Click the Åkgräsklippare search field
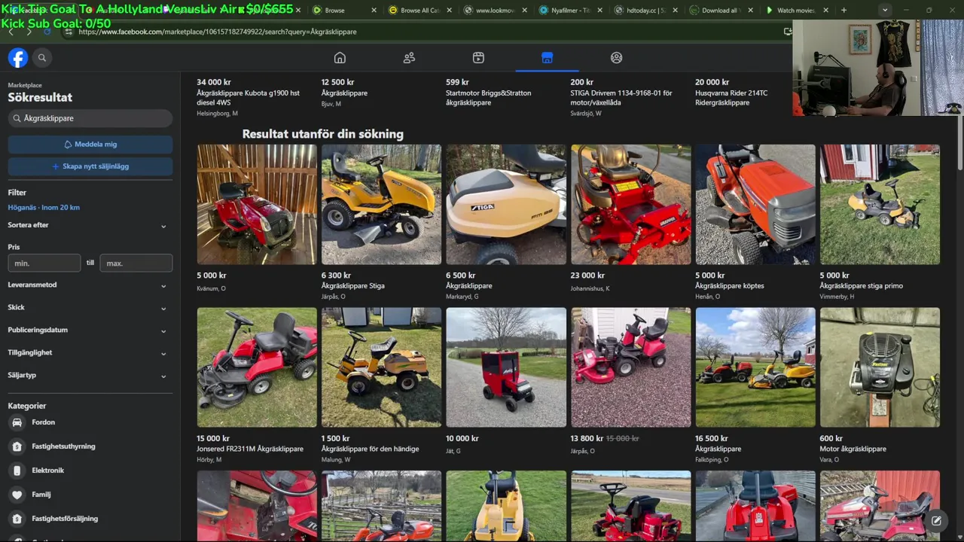The height and width of the screenshot is (542, 964). (90, 118)
